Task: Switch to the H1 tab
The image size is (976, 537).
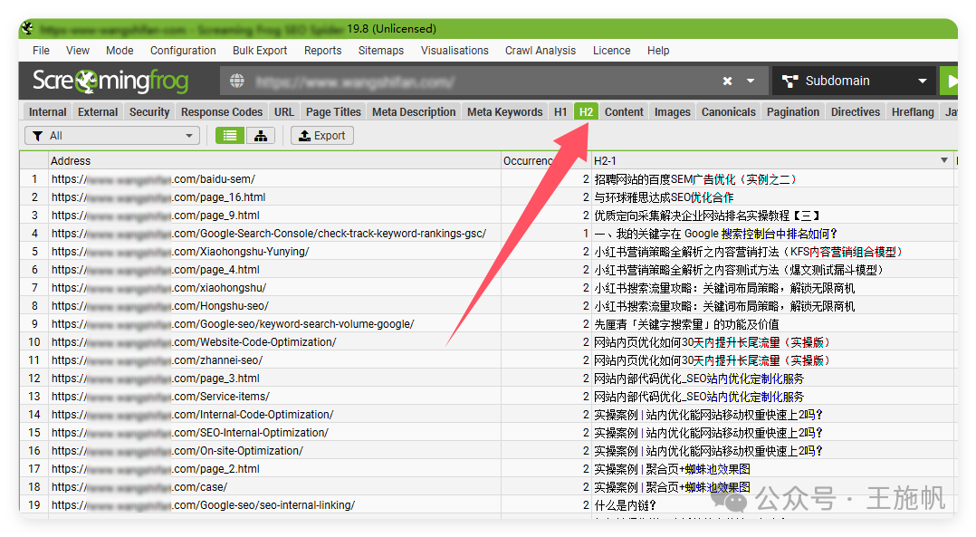Action: click(x=560, y=112)
